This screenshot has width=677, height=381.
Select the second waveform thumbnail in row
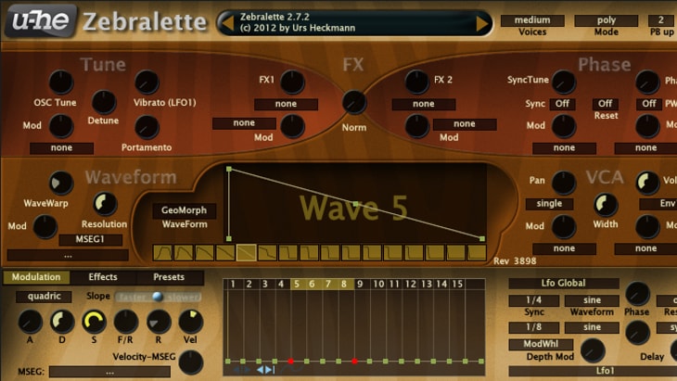(x=184, y=252)
